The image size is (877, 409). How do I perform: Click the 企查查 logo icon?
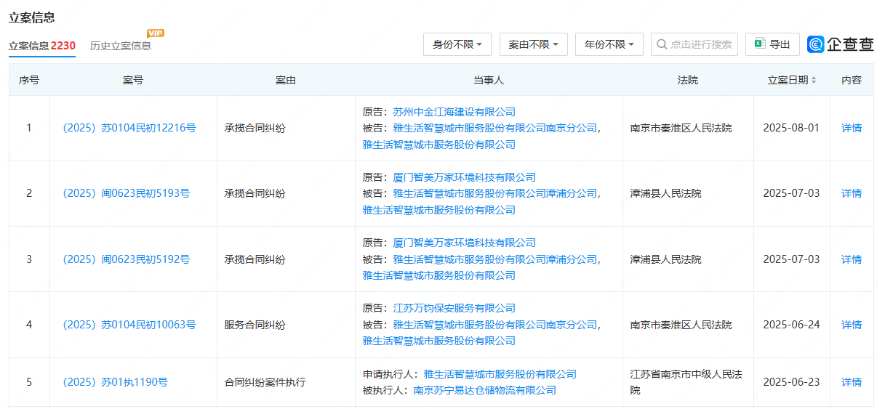816,44
